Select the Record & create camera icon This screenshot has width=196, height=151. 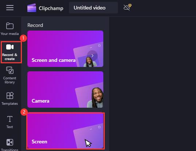[x=10, y=47]
